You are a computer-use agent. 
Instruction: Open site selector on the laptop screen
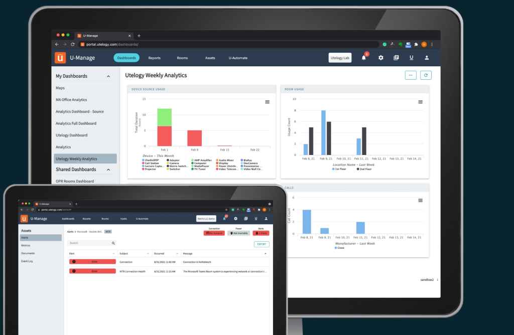206,219
